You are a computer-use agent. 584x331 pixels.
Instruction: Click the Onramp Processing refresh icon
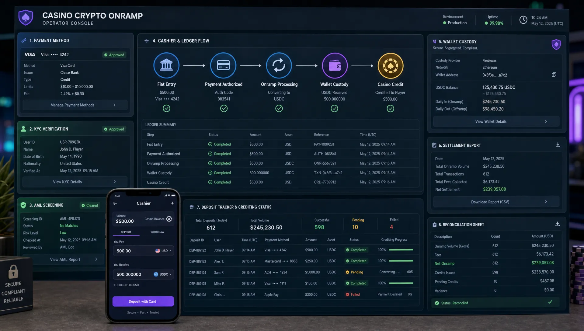click(279, 65)
